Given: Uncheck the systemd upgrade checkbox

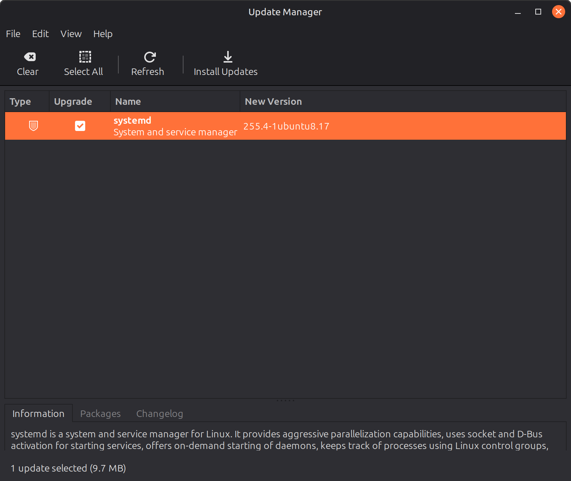Looking at the screenshot, I should click(x=80, y=126).
